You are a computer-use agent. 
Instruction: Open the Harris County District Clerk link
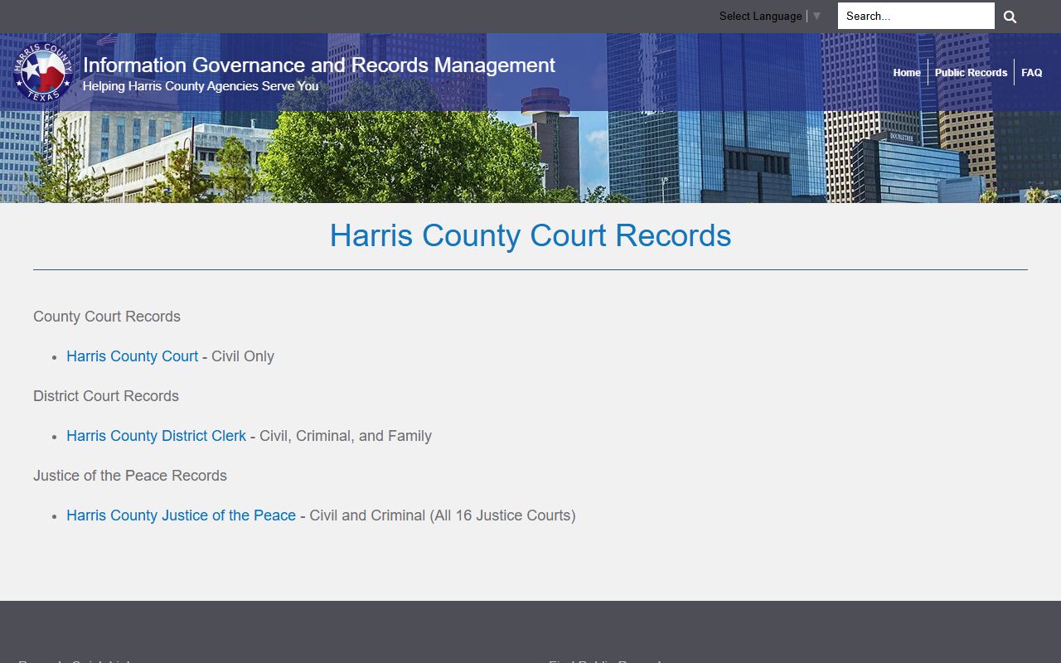(157, 436)
